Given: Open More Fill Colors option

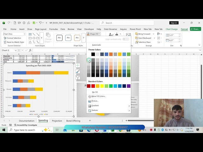Looking at the screenshot, I should click(x=109, y=96).
